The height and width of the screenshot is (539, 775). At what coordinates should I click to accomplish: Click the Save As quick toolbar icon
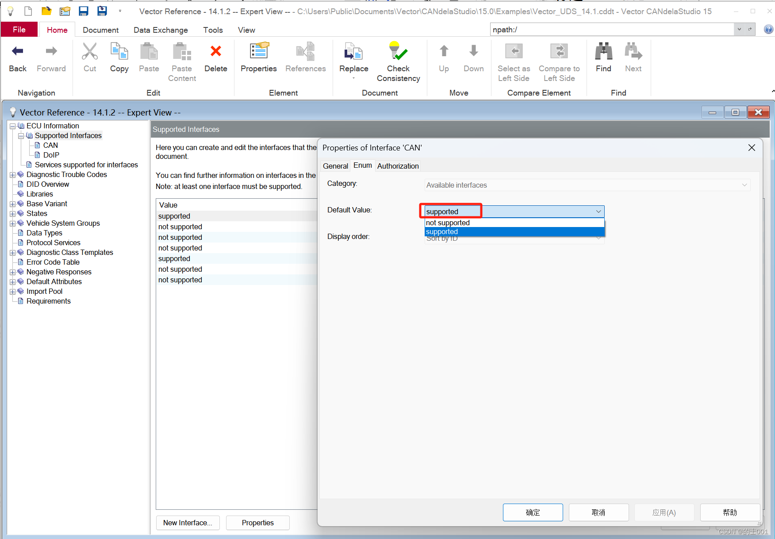pos(102,11)
